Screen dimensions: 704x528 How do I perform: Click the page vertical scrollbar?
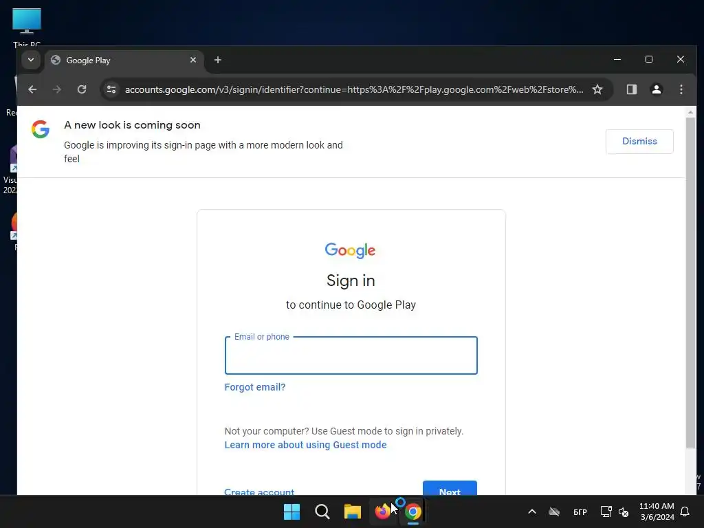click(x=690, y=283)
